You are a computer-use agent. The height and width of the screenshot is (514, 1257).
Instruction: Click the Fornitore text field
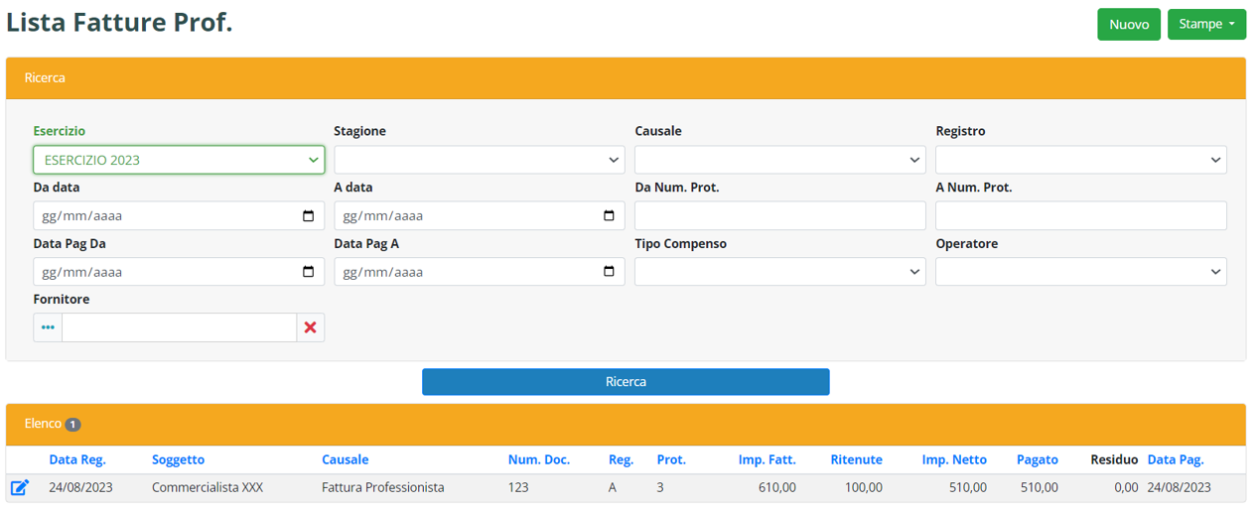(x=179, y=327)
